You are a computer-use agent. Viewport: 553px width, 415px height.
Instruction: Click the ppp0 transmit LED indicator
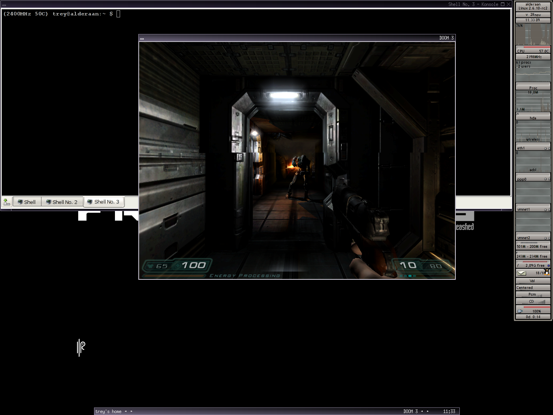coord(549,179)
